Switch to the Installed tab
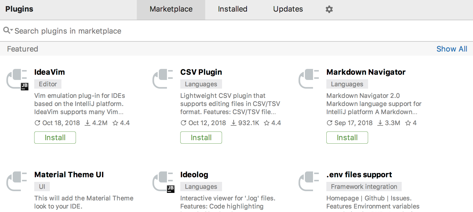 click(233, 9)
